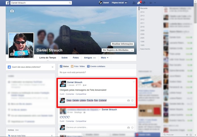Screen dimensions: 197x137
Task: Dismiss the 'Quem são seus atletas preferidos?' box
Action: click(x=52, y=67)
